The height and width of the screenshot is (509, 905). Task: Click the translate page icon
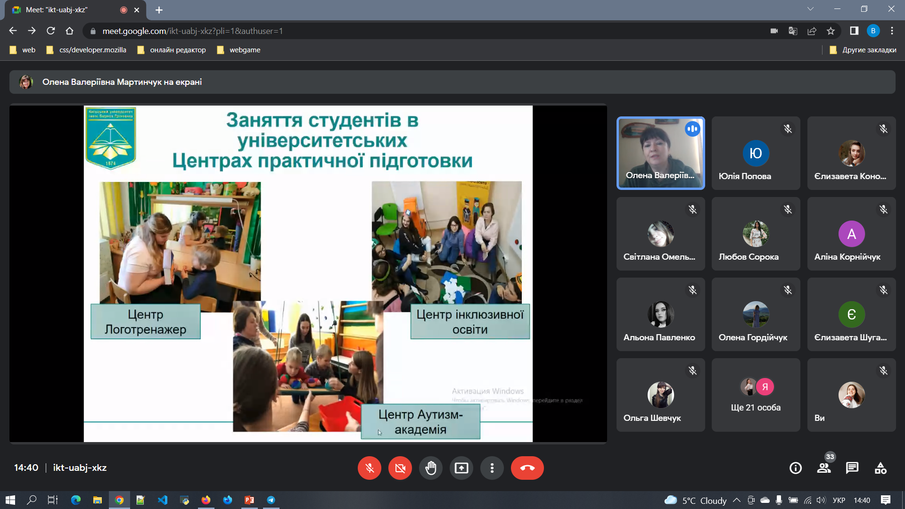793,31
